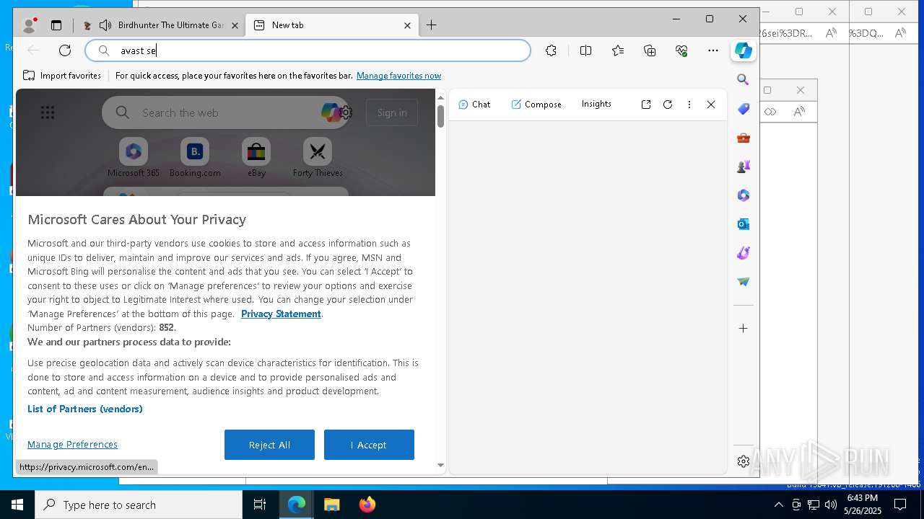Image resolution: width=924 pixels, height=519 pixels.
Task: Open a new tab with plus button
Action: coord(431,25)
